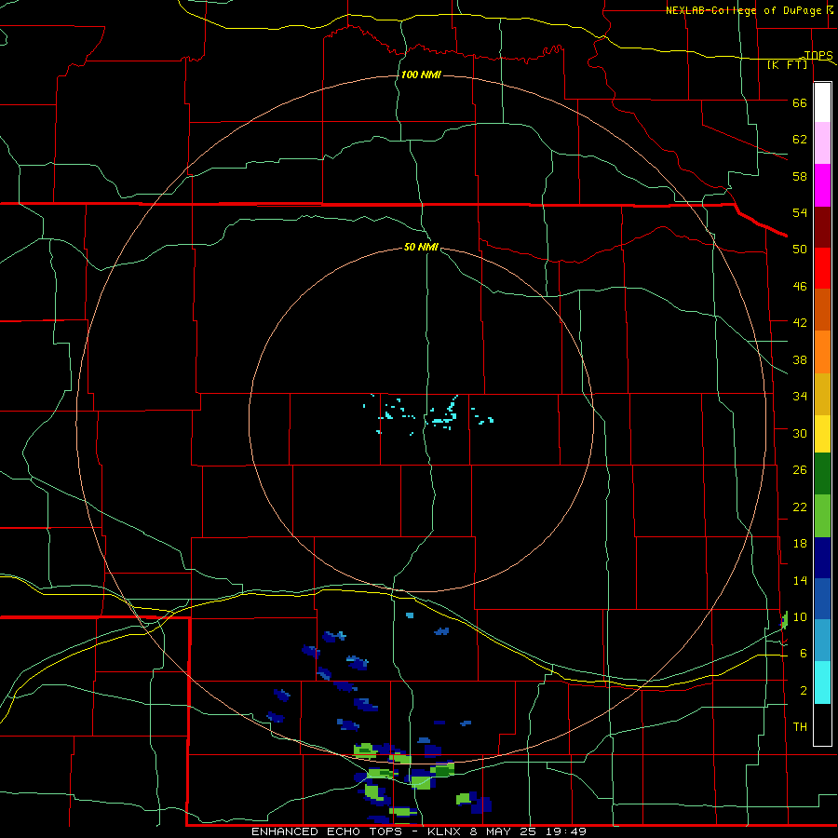Click the K FT units label

pos(787,64)
